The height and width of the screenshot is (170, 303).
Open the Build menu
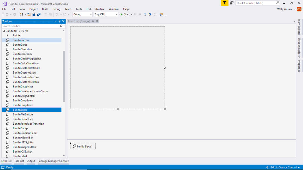click(45, 9)
